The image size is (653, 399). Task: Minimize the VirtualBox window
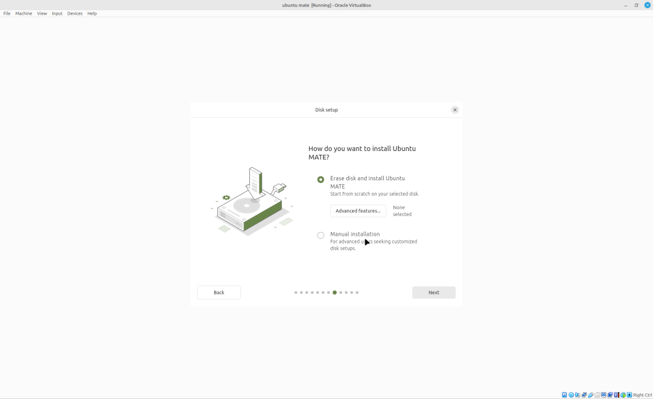[626, 5]
